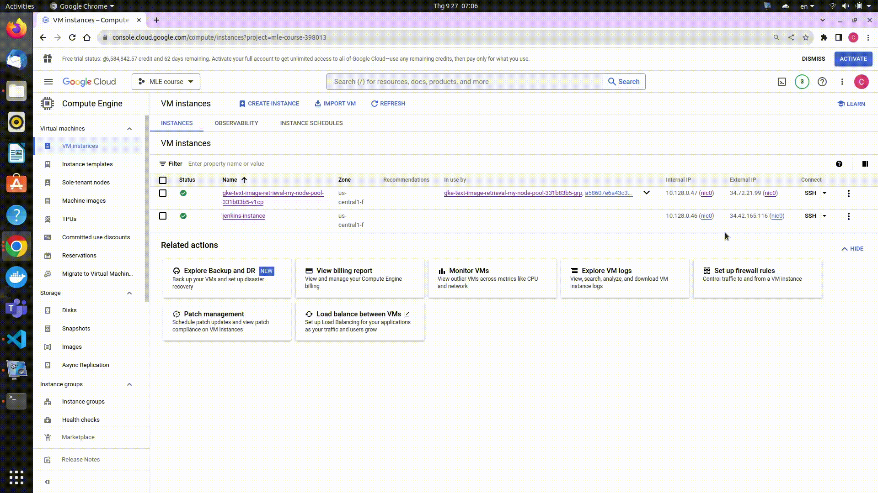Open the hamburger navigation menu
This screenshot has width=878, height=493.
coord(48,82)
